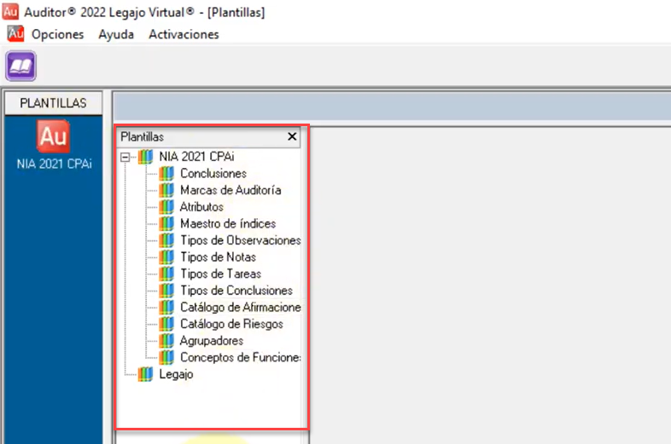The image size is (671, 444).
Task: Click the NIA 2021 CPAi sidebar label text
Action: 54,164
